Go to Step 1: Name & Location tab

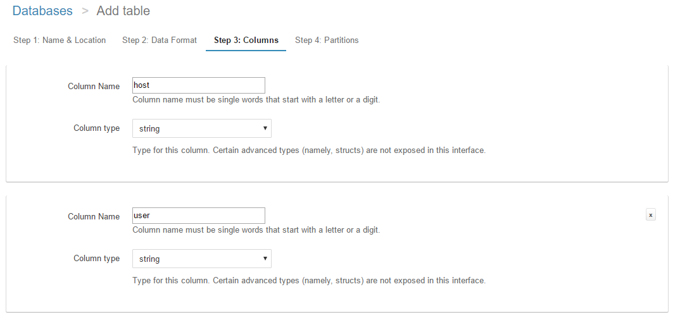coord(60,40)
